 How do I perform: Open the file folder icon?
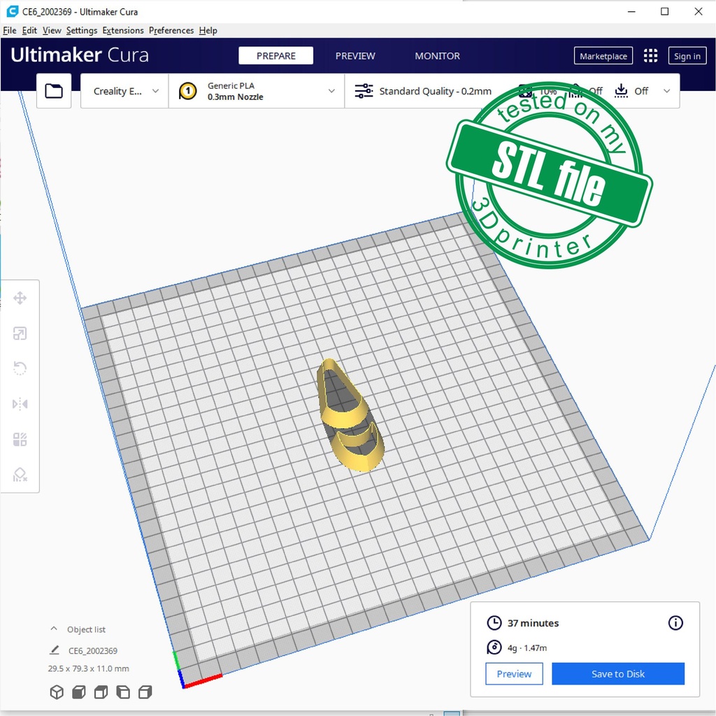(x=54, y=91)
